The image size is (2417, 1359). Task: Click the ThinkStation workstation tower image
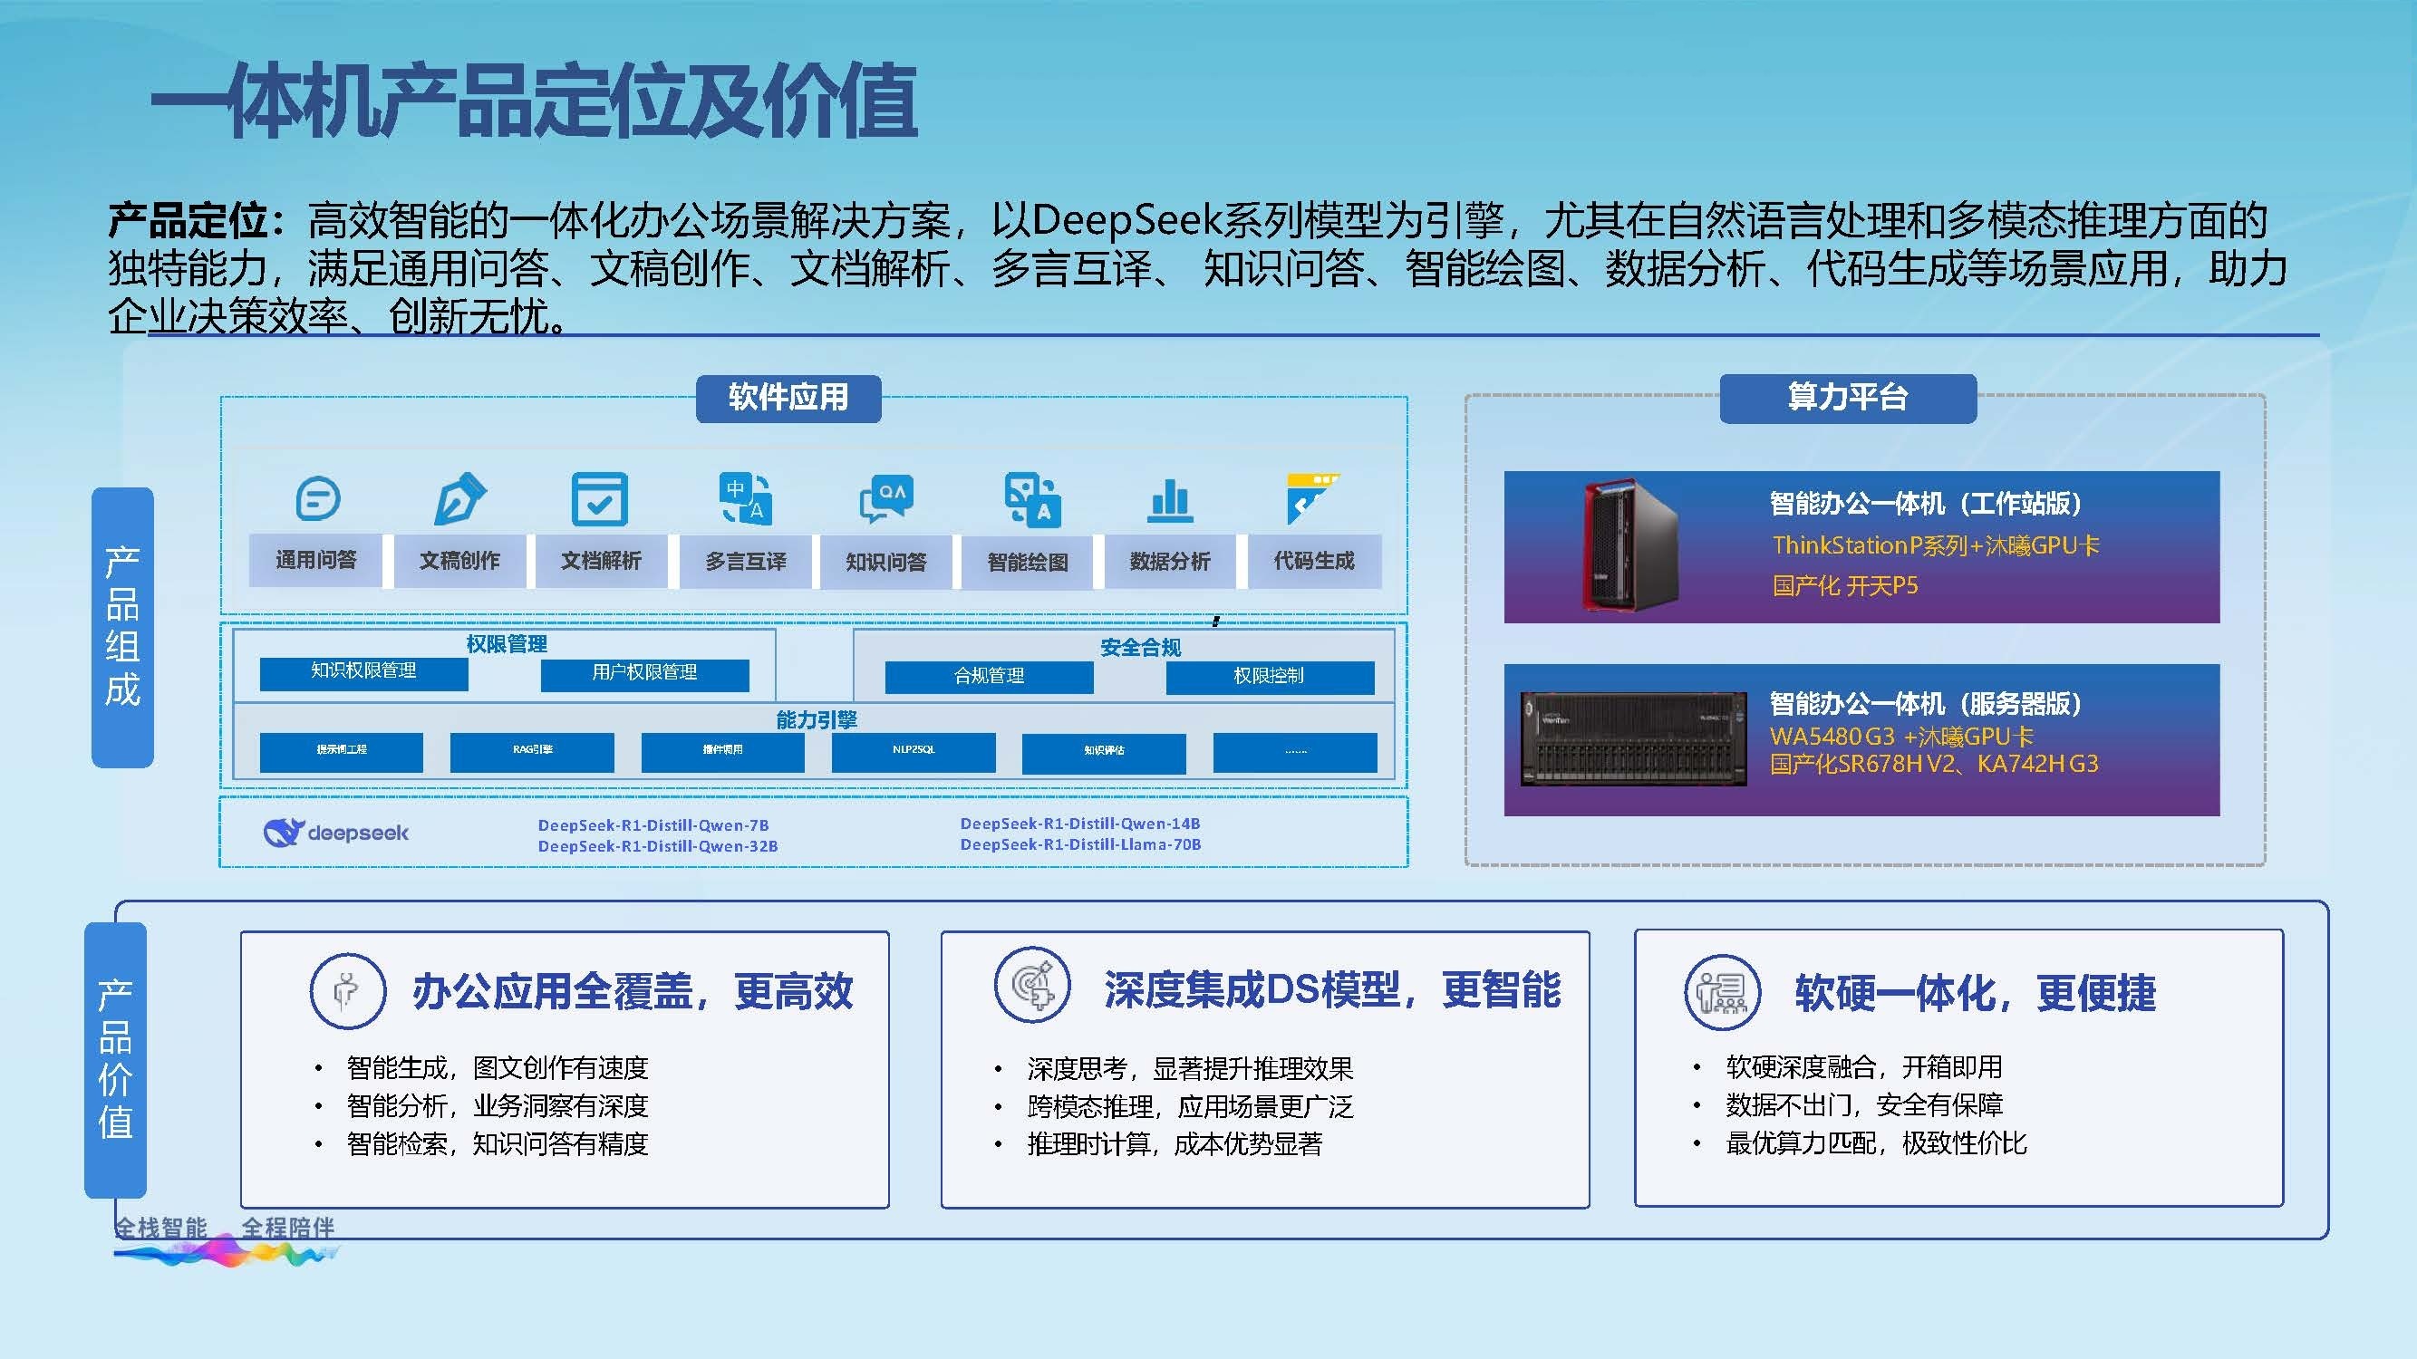pyautogui.click(x=1629, y=545)
